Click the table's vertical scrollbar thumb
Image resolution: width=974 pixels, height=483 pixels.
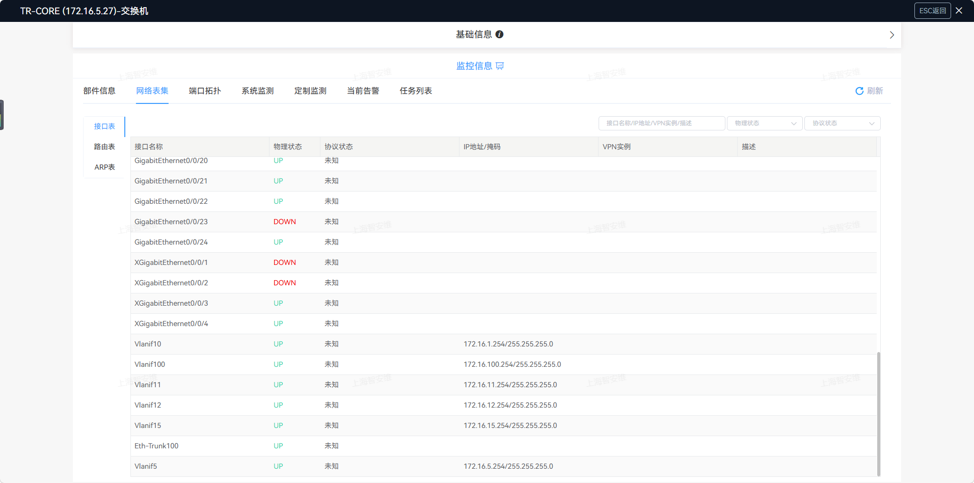[878, 414]
